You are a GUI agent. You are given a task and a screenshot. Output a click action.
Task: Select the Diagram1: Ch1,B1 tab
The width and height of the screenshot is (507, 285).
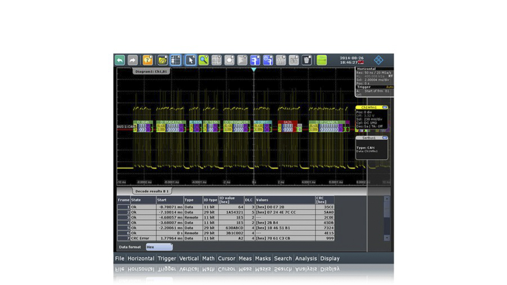point(152,72)
